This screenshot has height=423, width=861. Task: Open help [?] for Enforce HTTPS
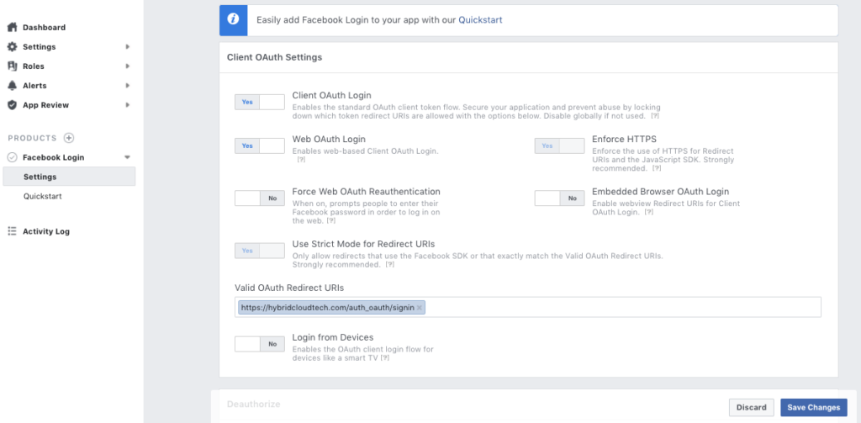[x=657, y=169]
